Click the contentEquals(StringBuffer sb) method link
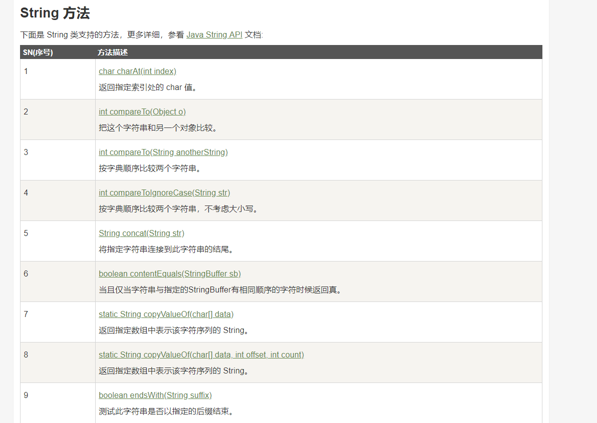Viewport: 597px width, 423px height. (170, 274)
